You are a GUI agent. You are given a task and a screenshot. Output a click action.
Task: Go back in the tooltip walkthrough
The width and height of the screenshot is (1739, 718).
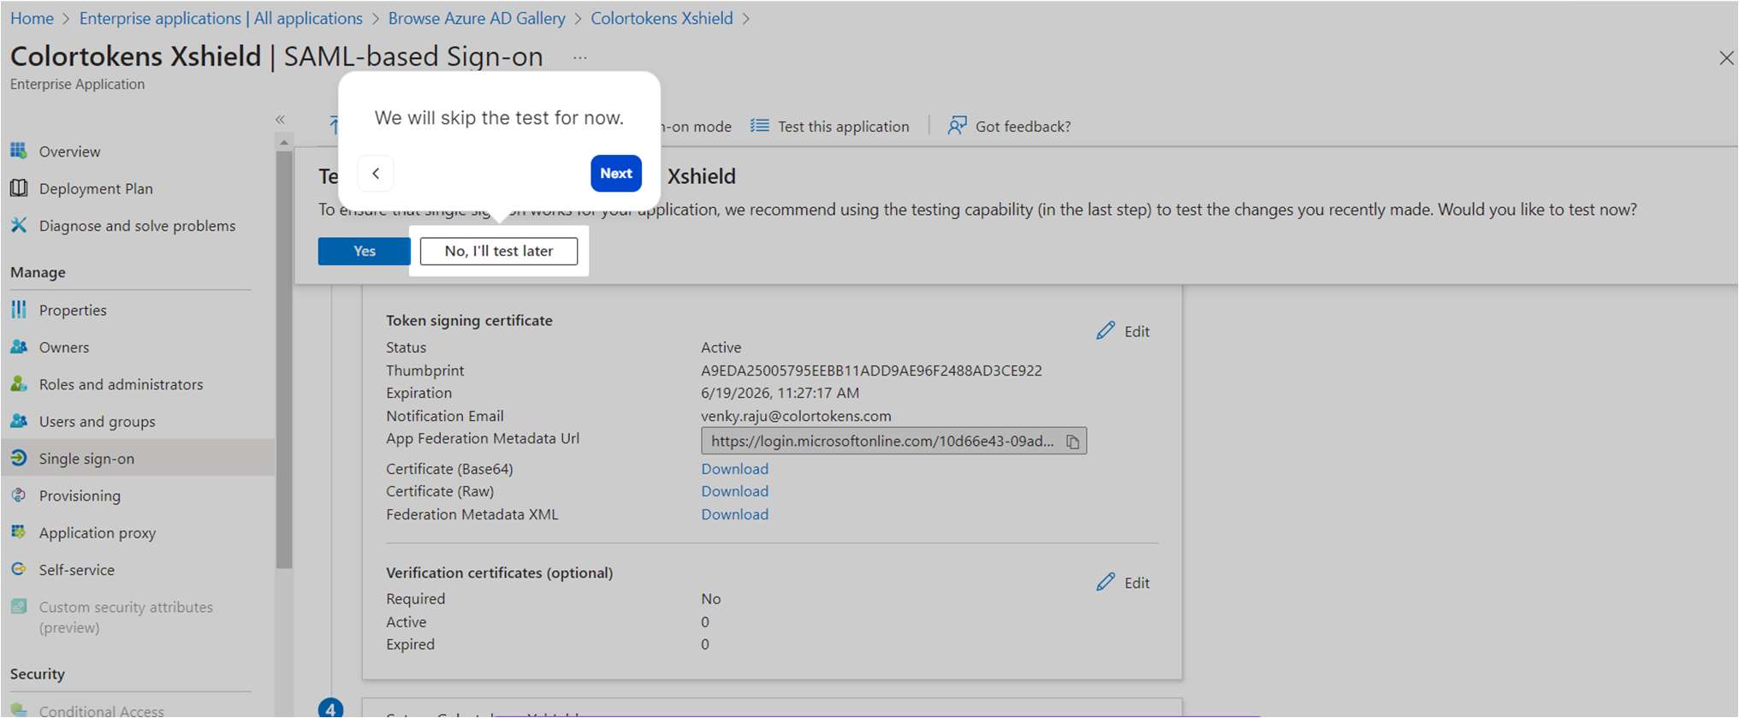[376, 174]
